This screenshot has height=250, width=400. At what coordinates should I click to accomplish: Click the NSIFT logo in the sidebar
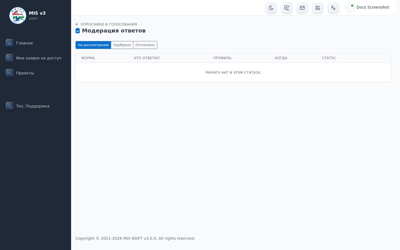coord(18,16)
